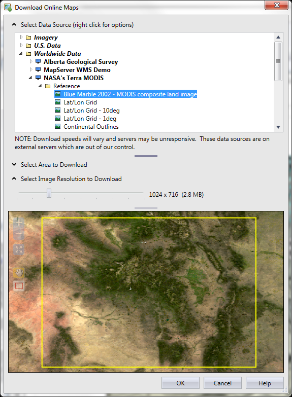Click the Lat/Lon Grid layer icon
Image resolution: width=292 pixels, height=397 pixels.
tap(58, 102)
